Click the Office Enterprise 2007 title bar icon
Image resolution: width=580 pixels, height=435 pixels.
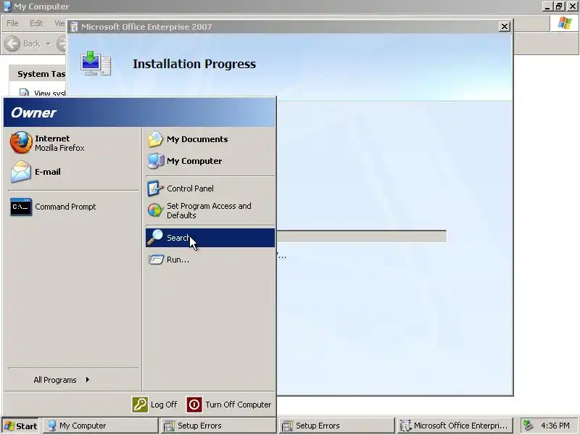coord(74,27)
